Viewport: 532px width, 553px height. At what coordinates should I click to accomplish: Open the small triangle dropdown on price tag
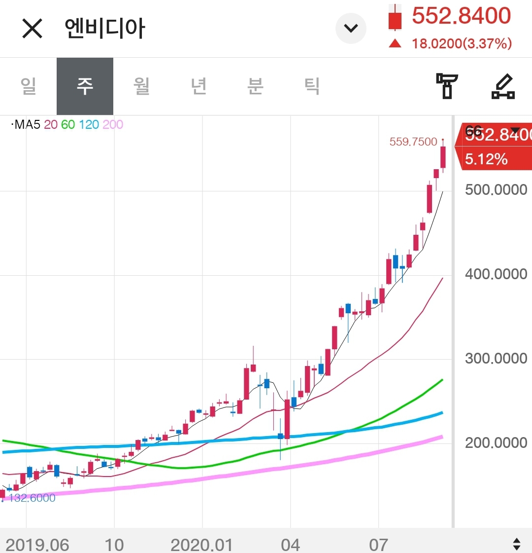[515, 131]
